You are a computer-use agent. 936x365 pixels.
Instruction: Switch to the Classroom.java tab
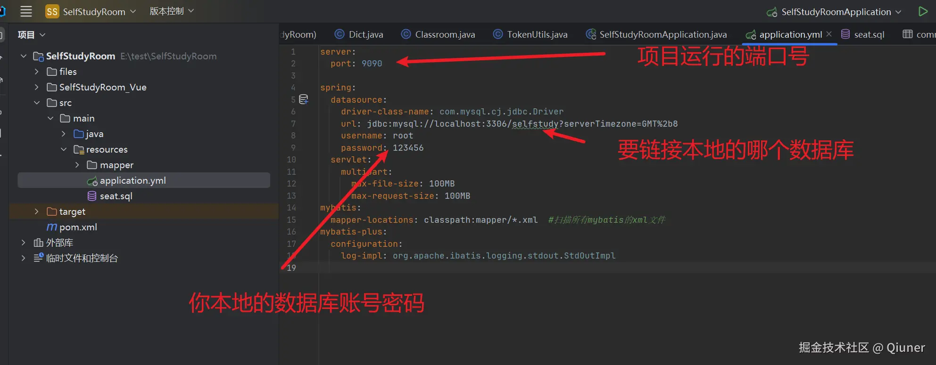point(438,34)
